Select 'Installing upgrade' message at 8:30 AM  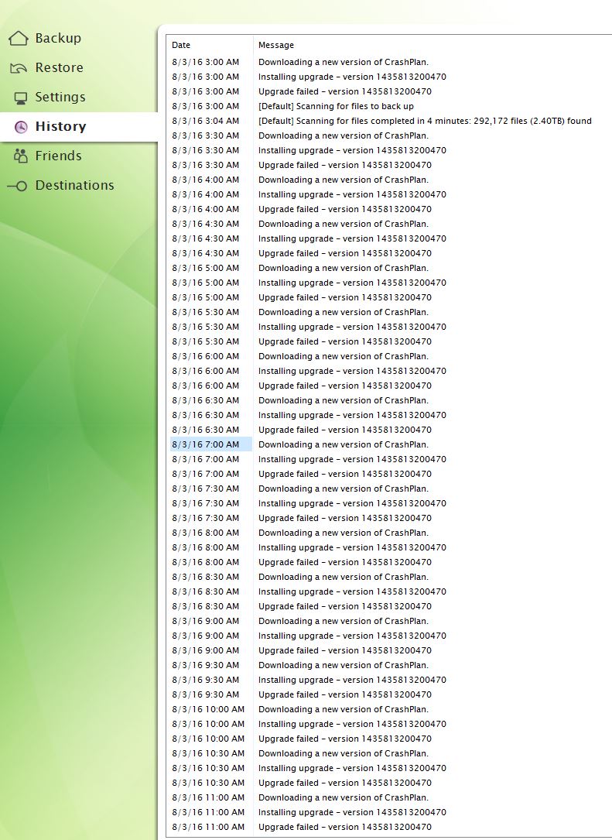pyautogui.click(x=352, y=591)
